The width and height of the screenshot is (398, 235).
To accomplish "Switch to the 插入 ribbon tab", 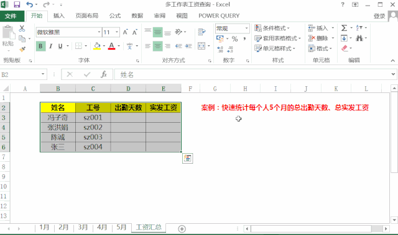I will tap(59, 16).
